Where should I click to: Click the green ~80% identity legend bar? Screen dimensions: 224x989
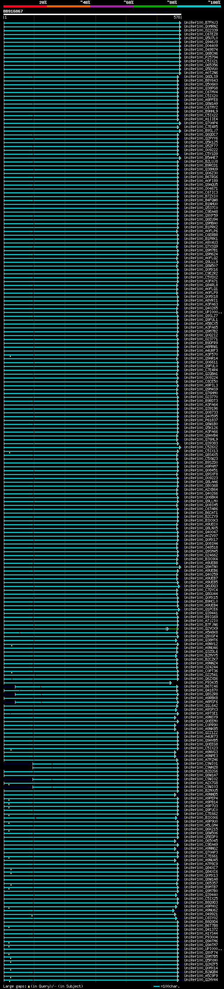pos(155,6)
